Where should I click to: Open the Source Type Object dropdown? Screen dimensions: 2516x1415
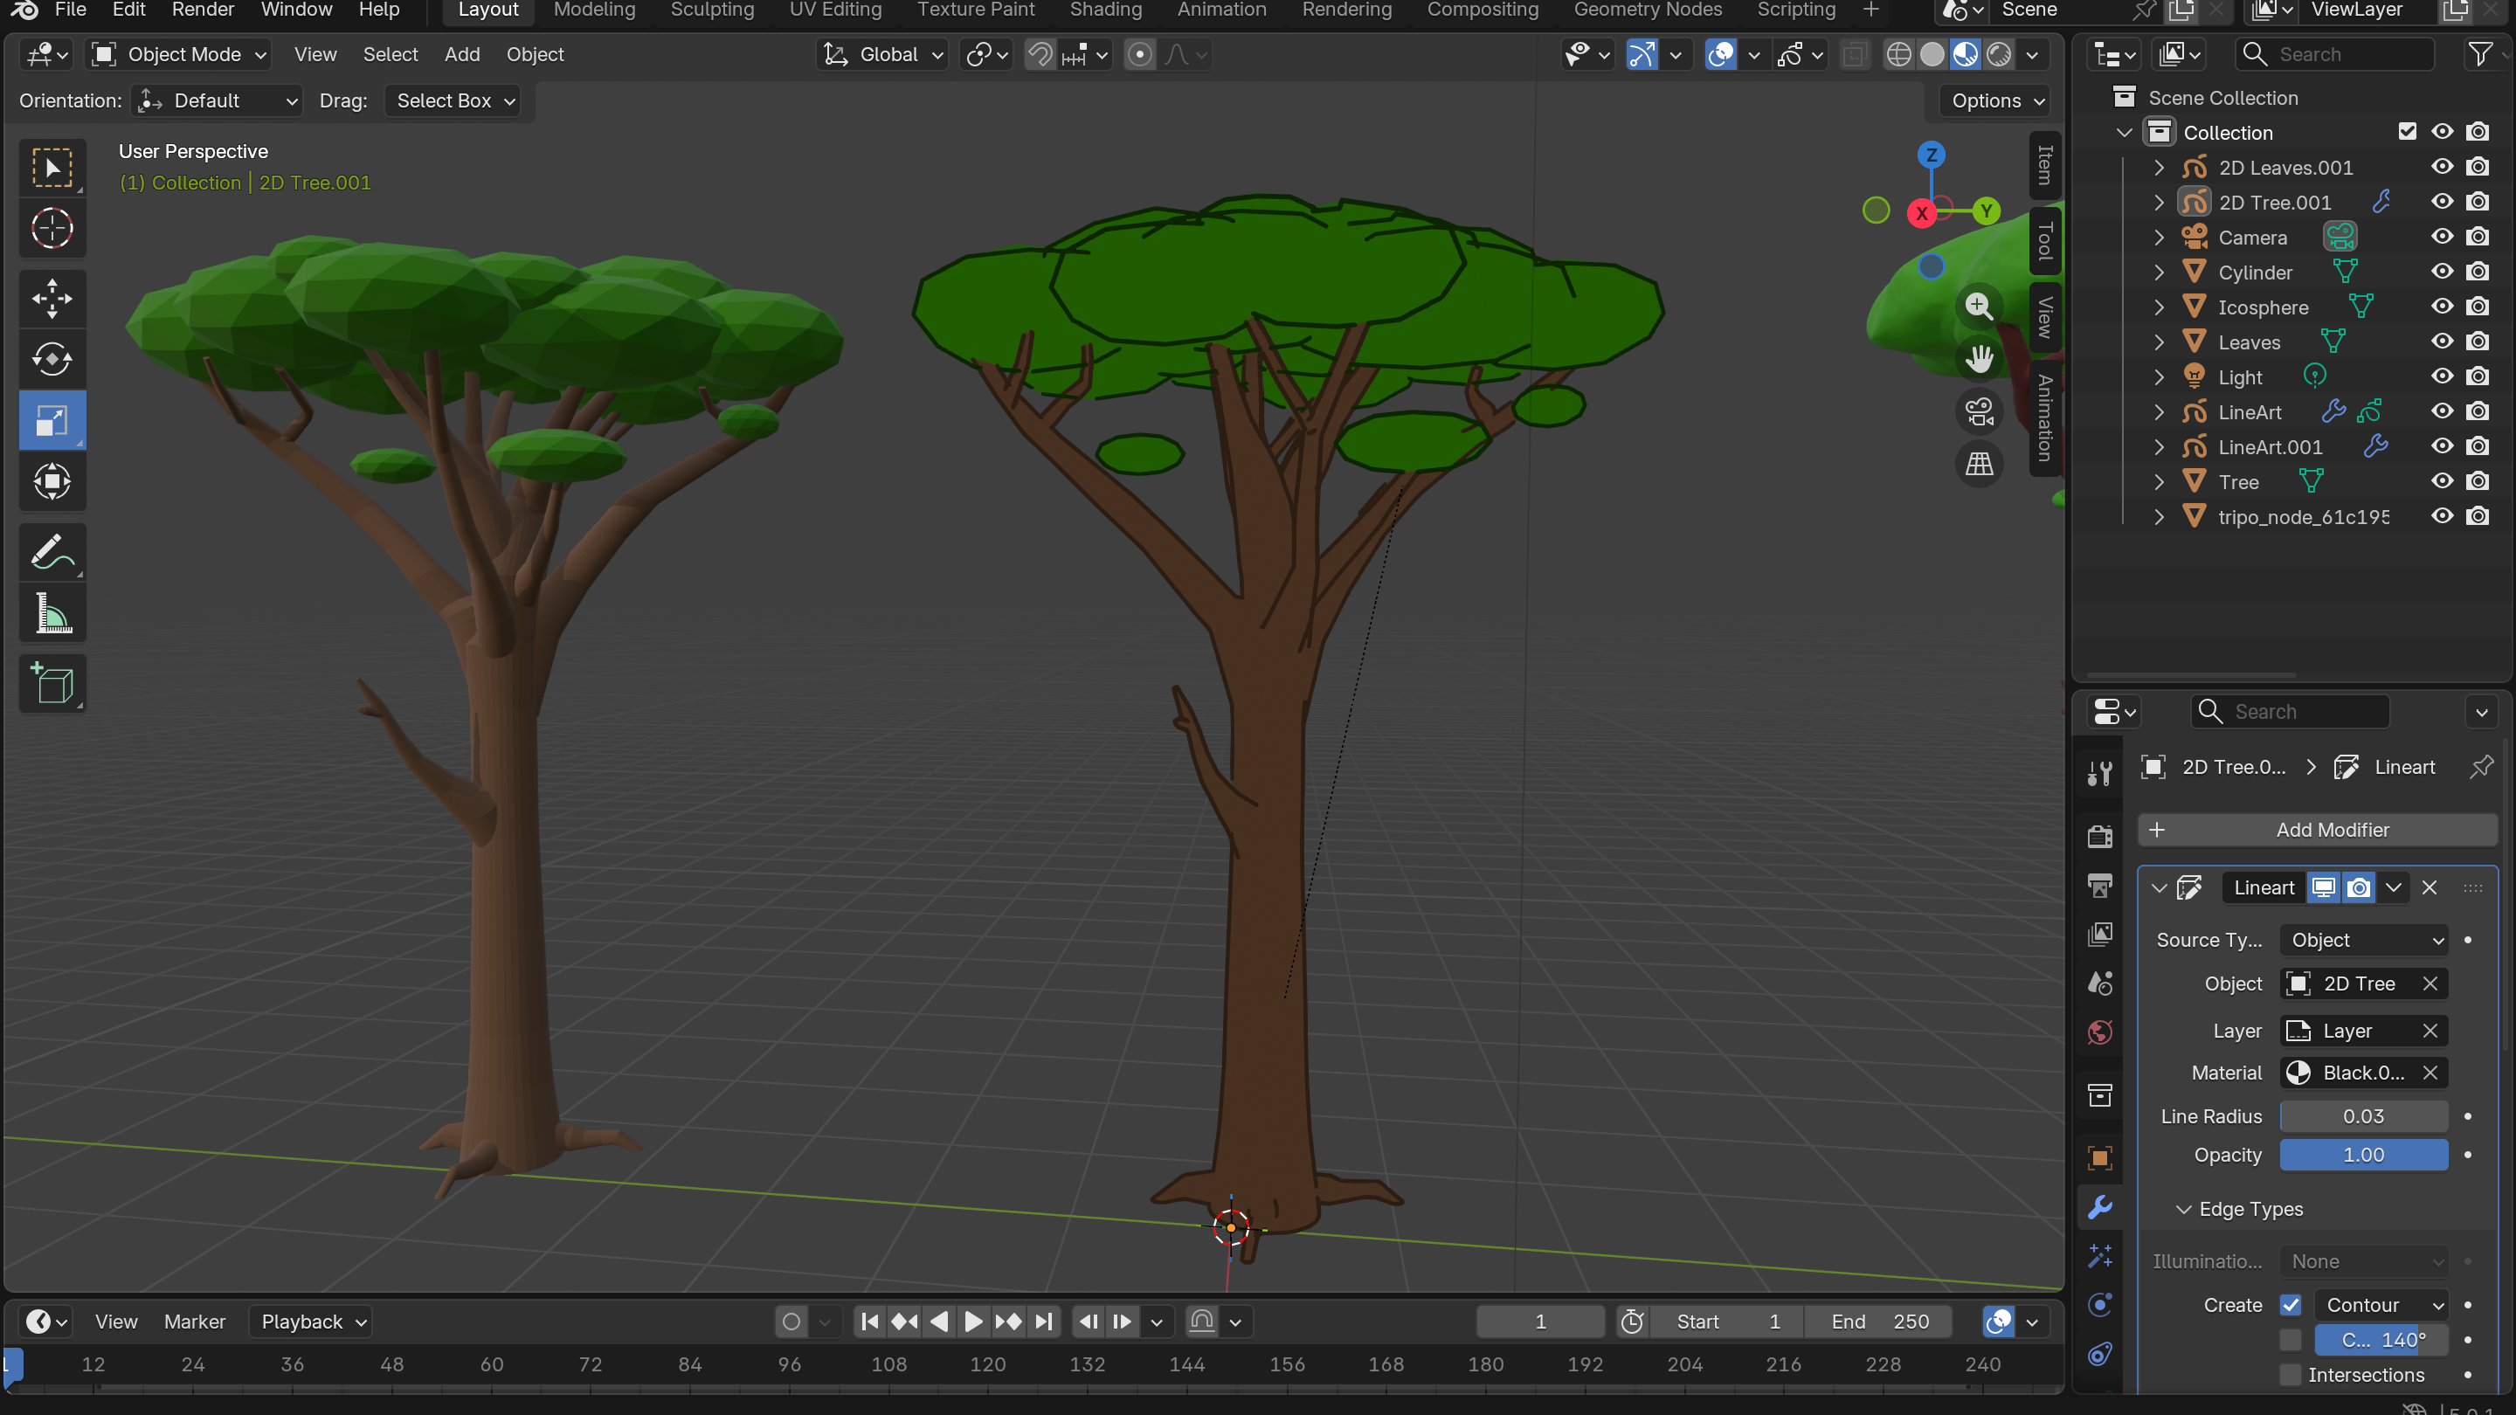2364,941
